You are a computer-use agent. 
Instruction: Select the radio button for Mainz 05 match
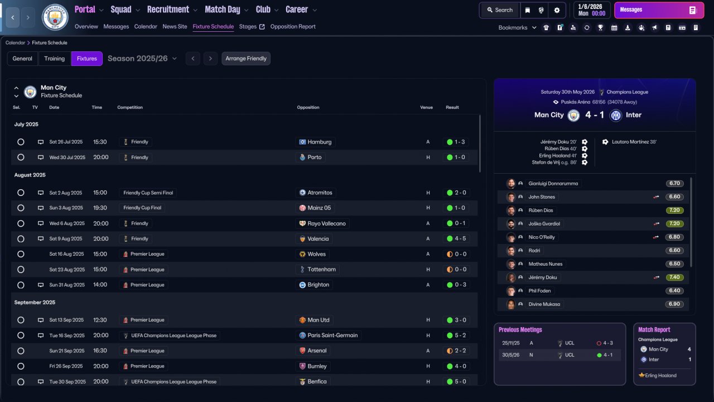click(21, 208)
